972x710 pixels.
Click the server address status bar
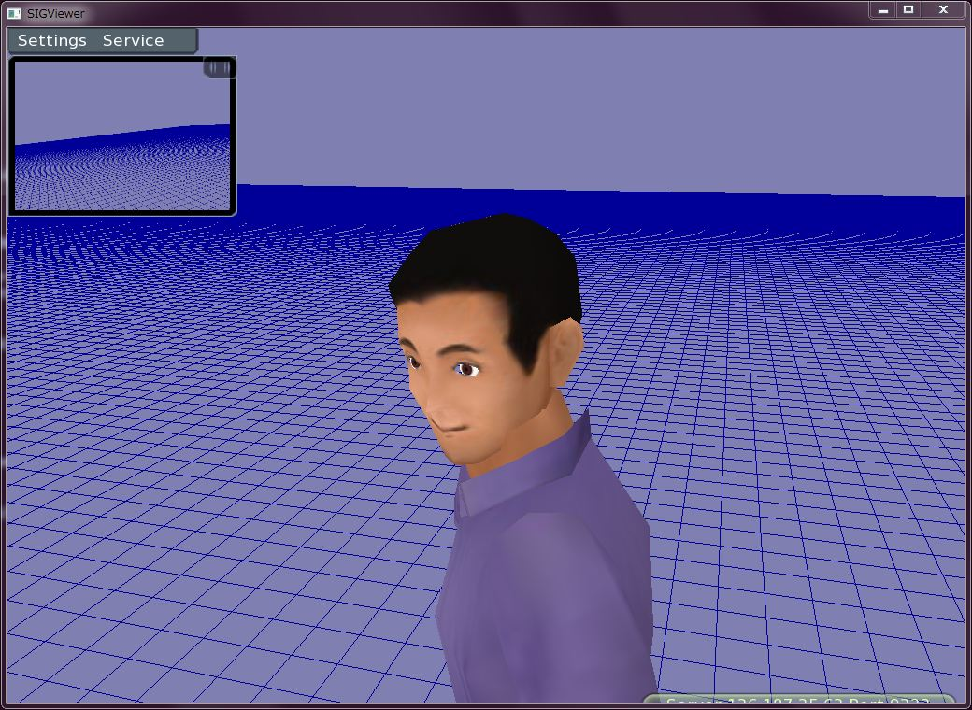point(799,701)
